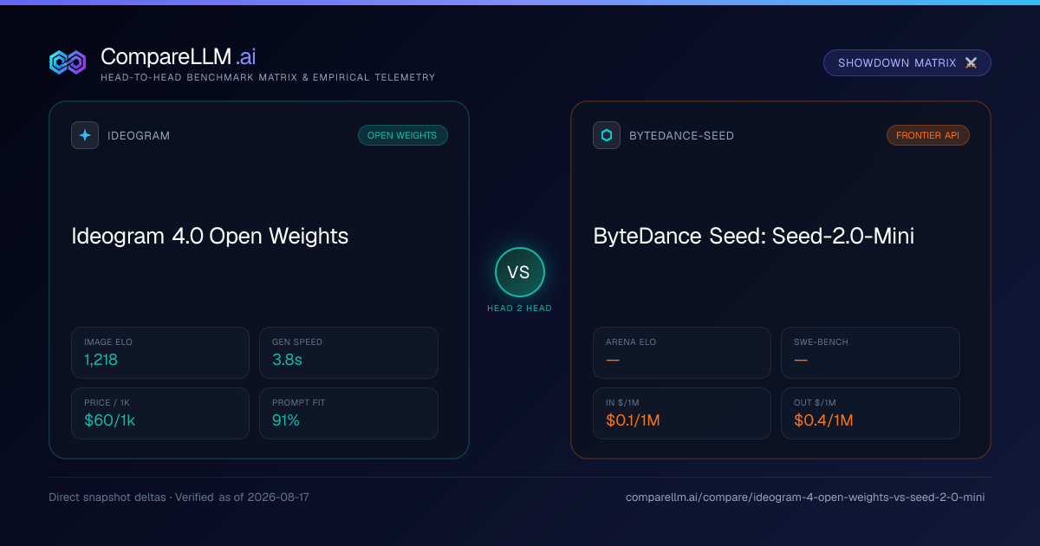1040x546 pixels.
Task: Select the SWE-Bench stat tile
Action: [870, 353]
